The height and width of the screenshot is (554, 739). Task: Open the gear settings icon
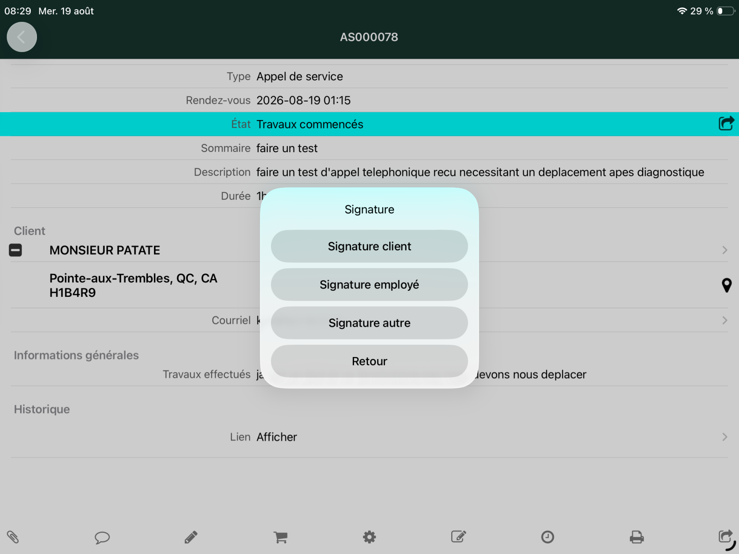(x=369, y=537)
